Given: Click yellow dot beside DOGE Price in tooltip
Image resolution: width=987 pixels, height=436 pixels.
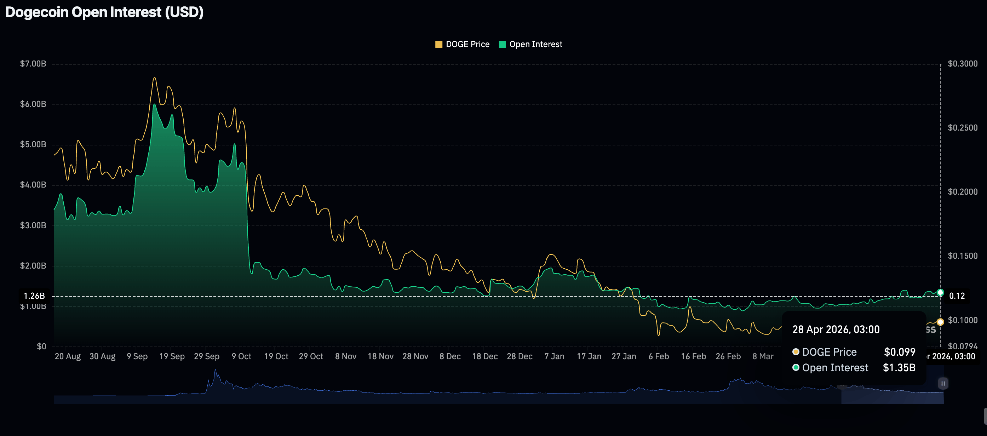Looking at the screenshot, I should [x=796, y=352].
